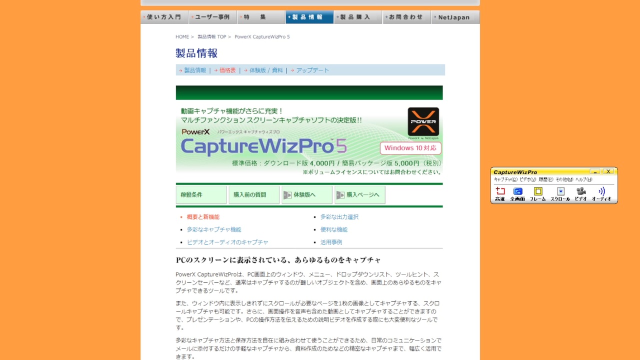Switch to the ユーザー事例 navigation tab
640x360 pixels.
212,16
